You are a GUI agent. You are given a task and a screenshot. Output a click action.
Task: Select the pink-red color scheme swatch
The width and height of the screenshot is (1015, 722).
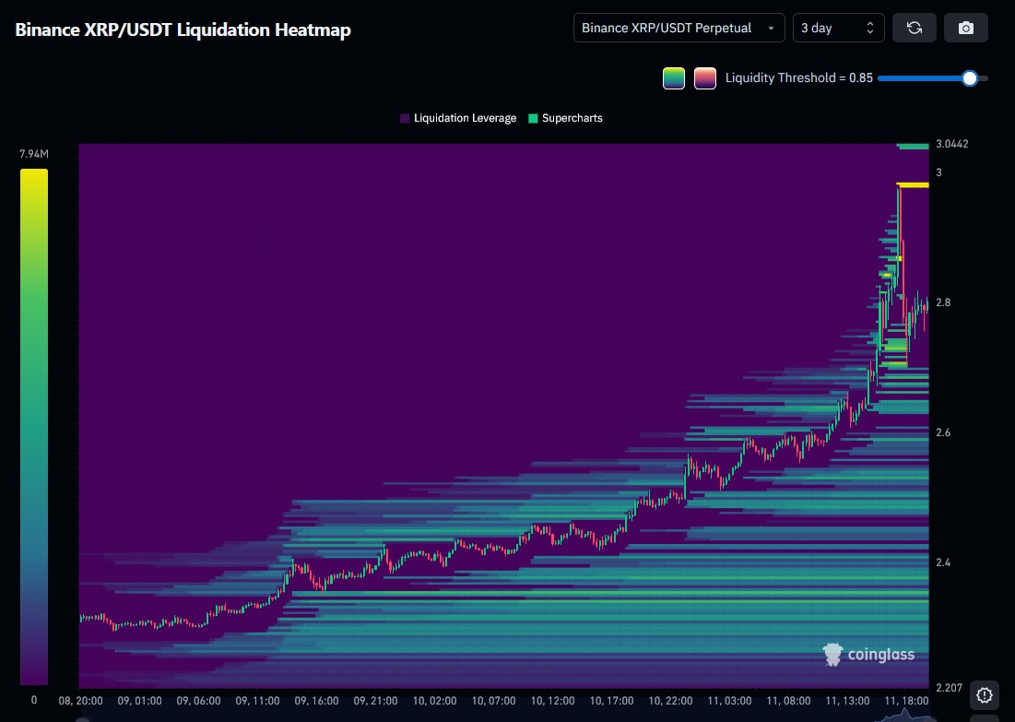click(705, 78)
